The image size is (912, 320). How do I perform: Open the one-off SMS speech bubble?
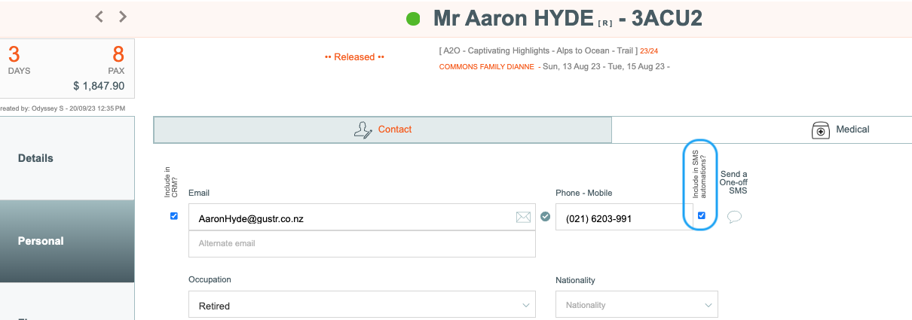[734, 217]
